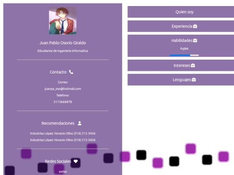Click the briefcase icon next to Intereses

coord(193,66)
